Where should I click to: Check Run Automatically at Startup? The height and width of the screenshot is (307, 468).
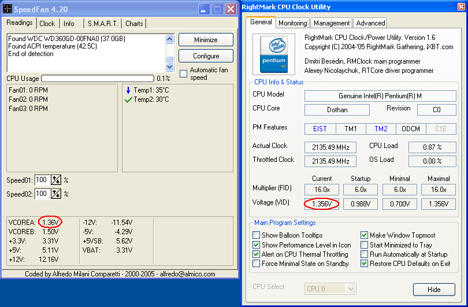(364, 254)
